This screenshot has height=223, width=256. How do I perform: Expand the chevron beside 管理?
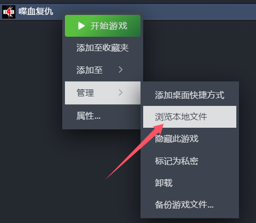pos(121,93)
